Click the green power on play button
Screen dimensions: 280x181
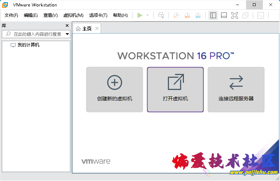click(140, 15)
